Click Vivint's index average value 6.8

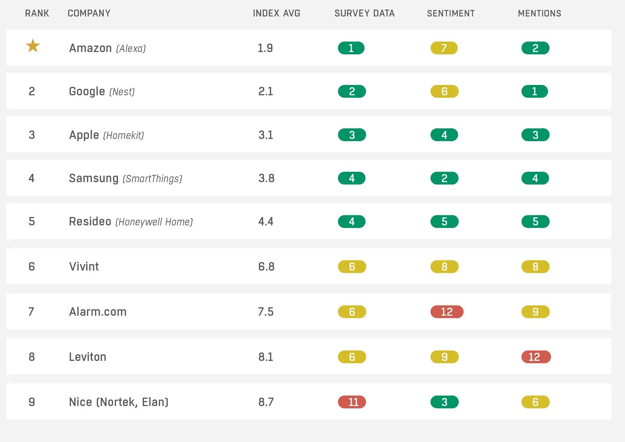[266, 267]
